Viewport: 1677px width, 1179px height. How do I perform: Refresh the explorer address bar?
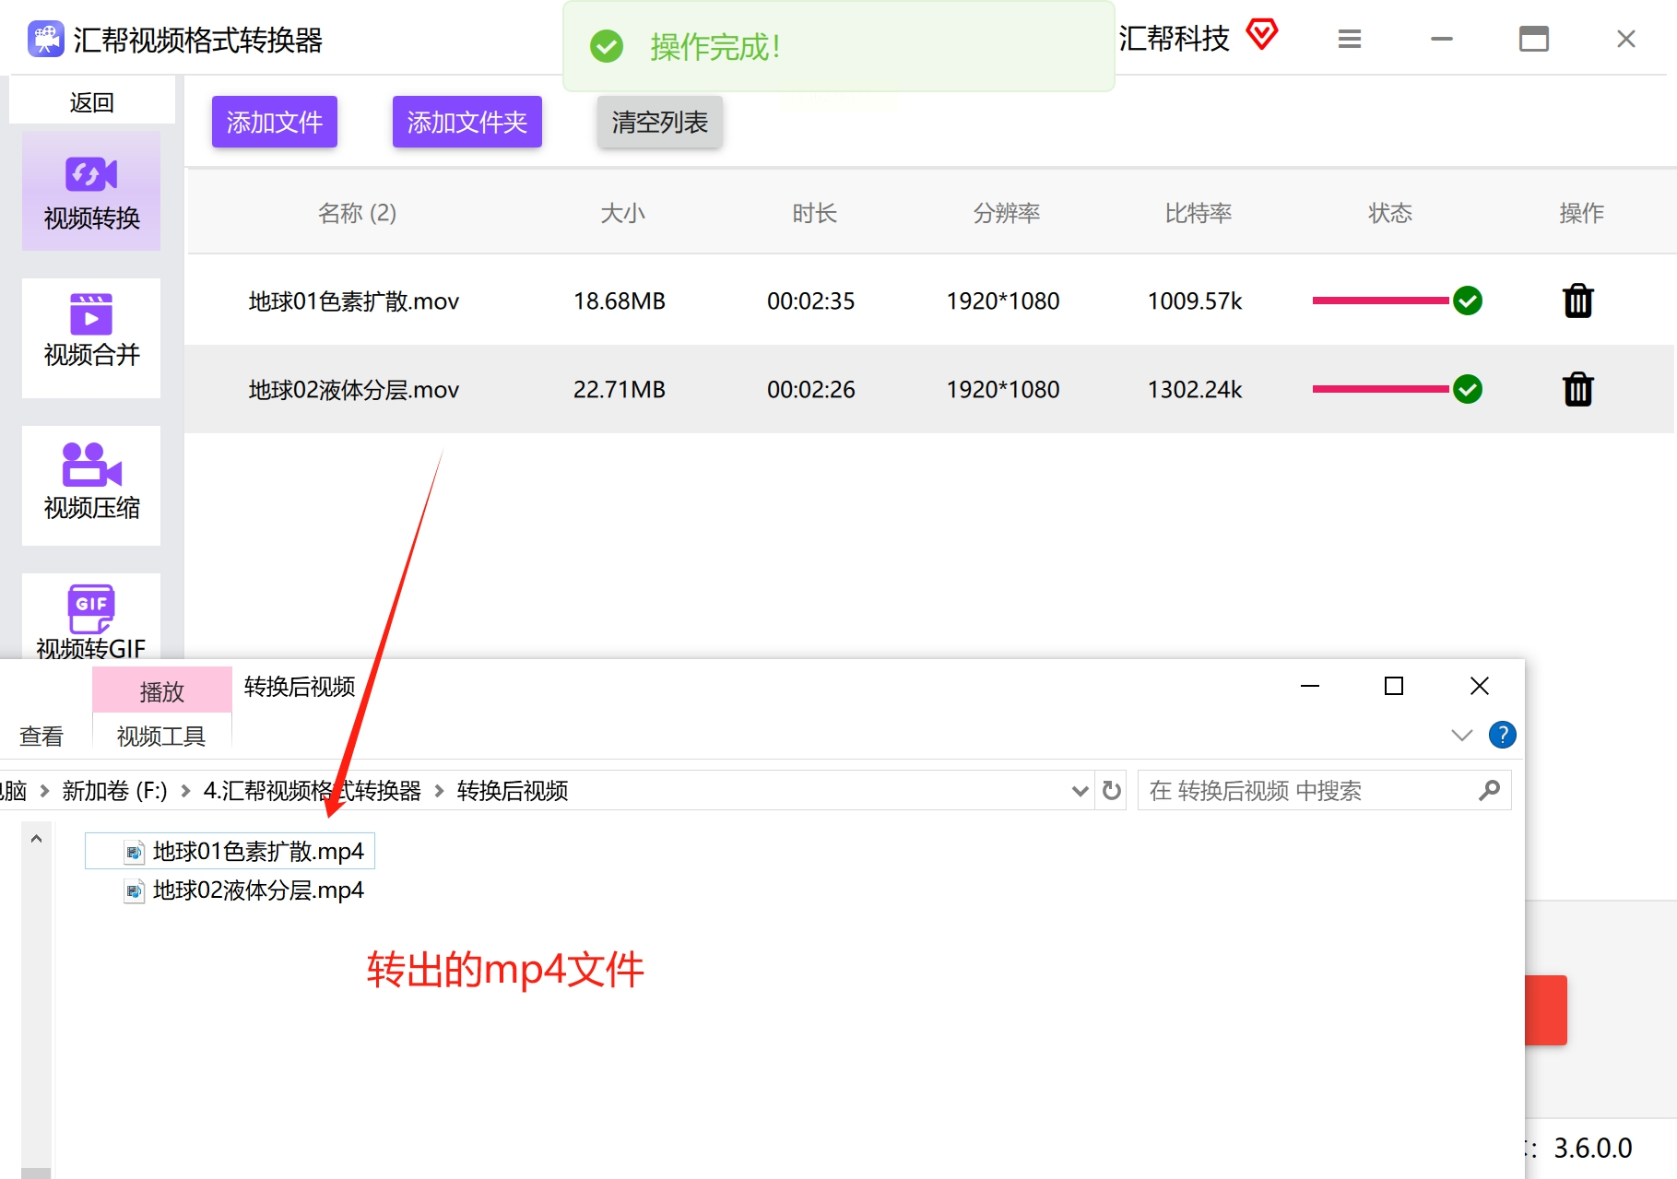[1112, 791]
